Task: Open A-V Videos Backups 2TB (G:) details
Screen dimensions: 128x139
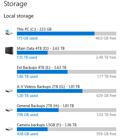Action: point(48,87)
